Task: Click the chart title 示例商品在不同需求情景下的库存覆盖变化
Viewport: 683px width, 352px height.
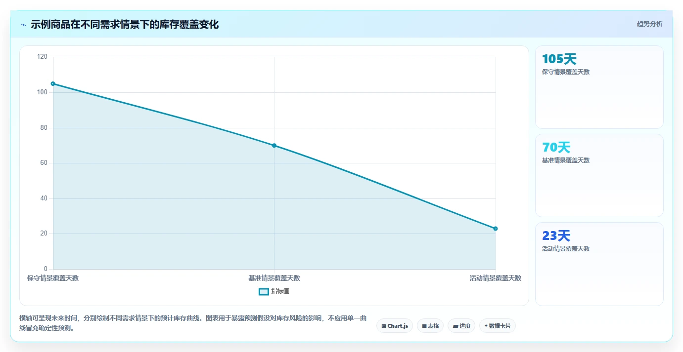Action: (125, 24)
